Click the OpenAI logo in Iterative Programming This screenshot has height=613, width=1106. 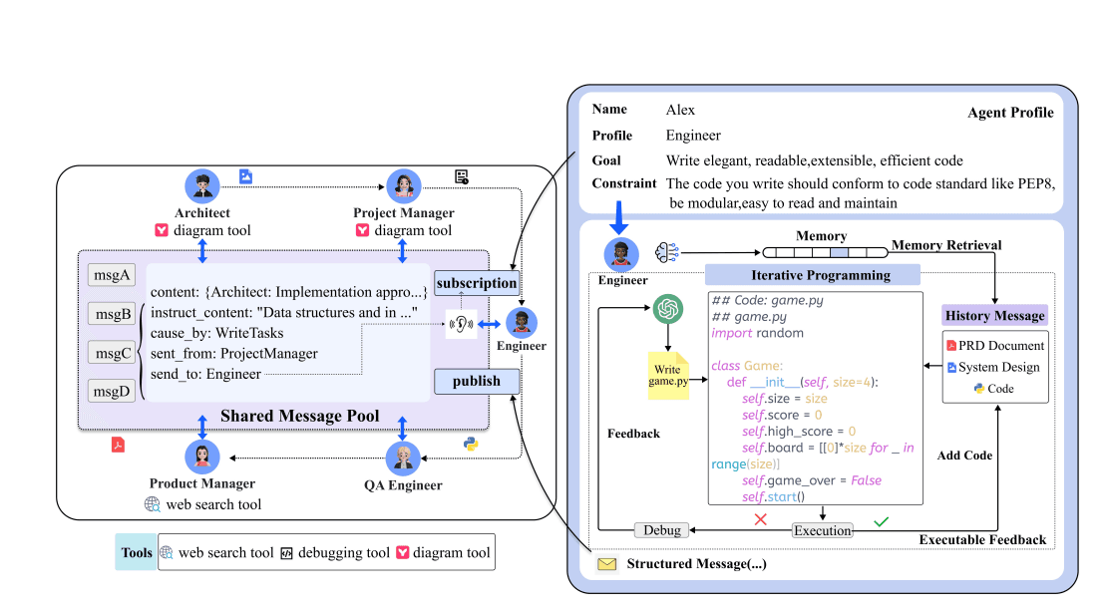click(667, 309)
